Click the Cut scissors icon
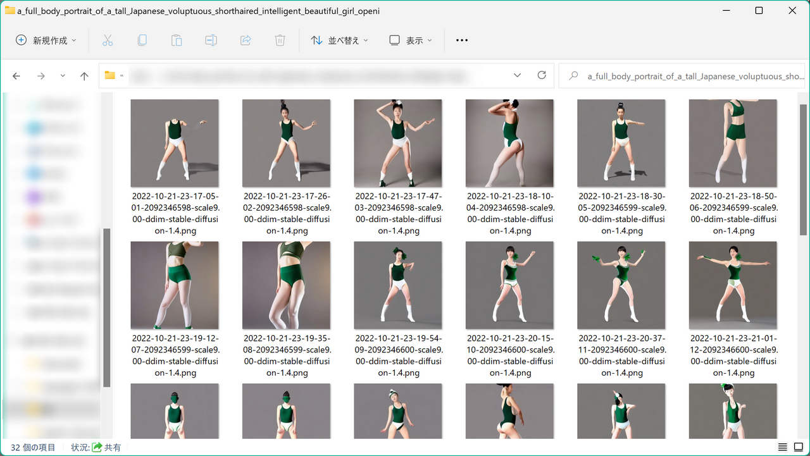The height and width of the screenshot is (456, 810). coord(108,40)
